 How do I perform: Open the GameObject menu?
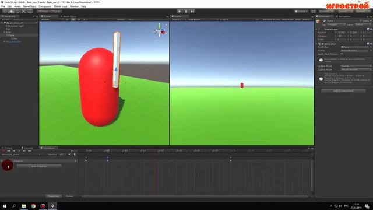30,6
